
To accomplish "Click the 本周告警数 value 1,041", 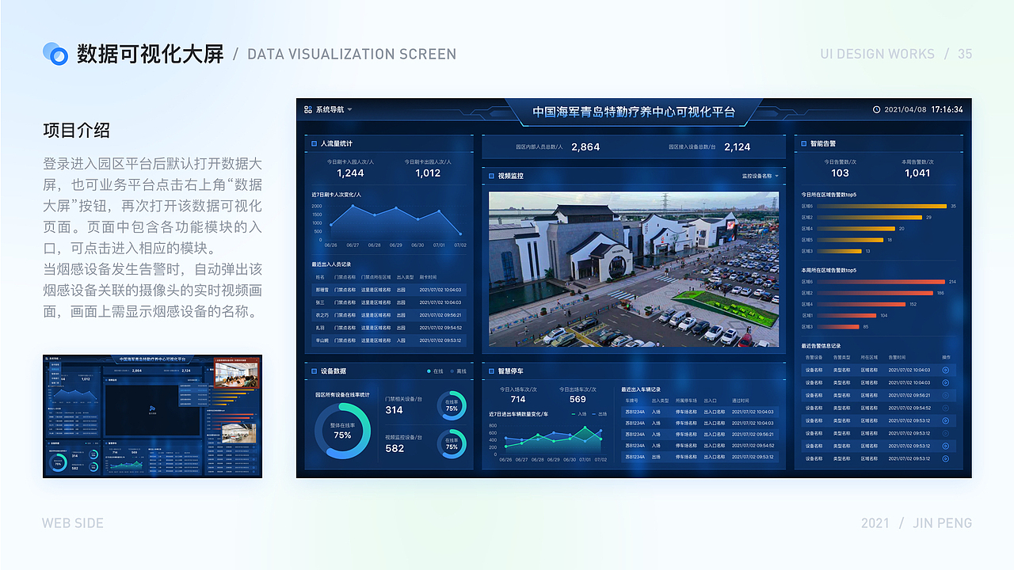I will tap(917, 173).
